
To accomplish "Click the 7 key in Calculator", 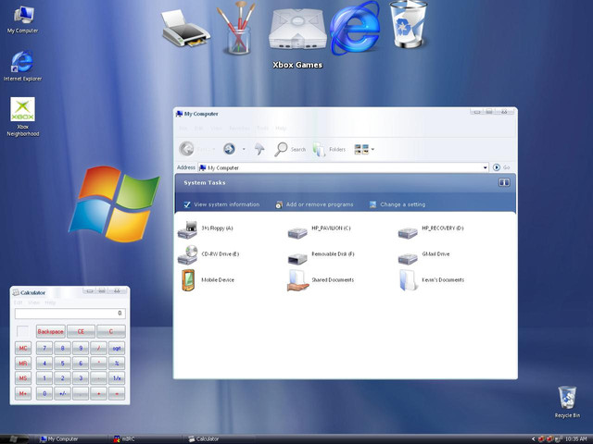I will point(44,348).
